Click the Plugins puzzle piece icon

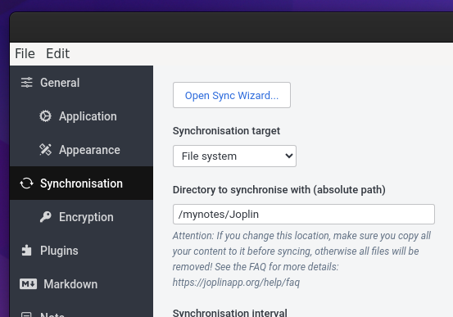(x=26, y=251)
